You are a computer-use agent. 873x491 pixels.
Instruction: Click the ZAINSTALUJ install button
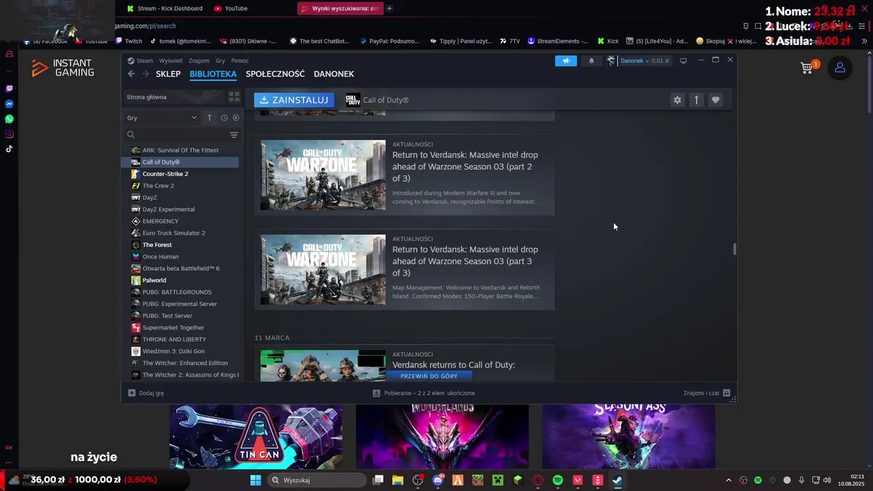[x=294, y=100]
